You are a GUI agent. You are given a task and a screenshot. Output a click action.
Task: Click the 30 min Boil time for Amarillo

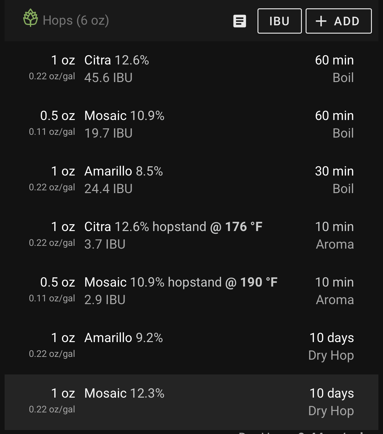pyautogui.click(x=334, y=180)
